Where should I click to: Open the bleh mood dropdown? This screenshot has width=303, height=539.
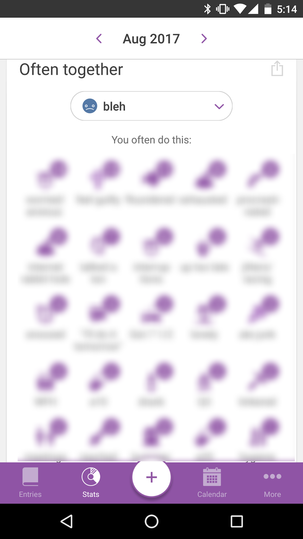[151, 106]
